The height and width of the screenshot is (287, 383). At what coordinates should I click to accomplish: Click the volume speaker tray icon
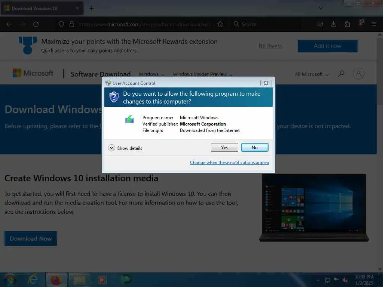(345, 280)
